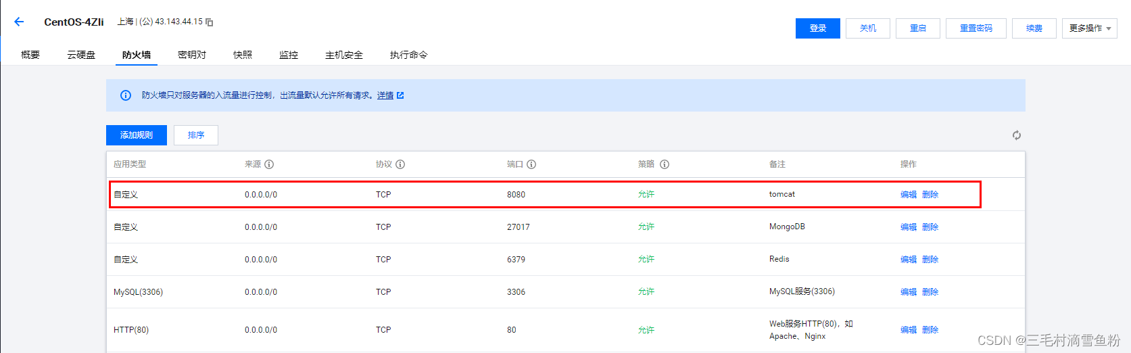Click the 允许 policy in the Redis row
Viewport: 1131px width, 353px height.
pyautogui.click(x=646, y=260)
